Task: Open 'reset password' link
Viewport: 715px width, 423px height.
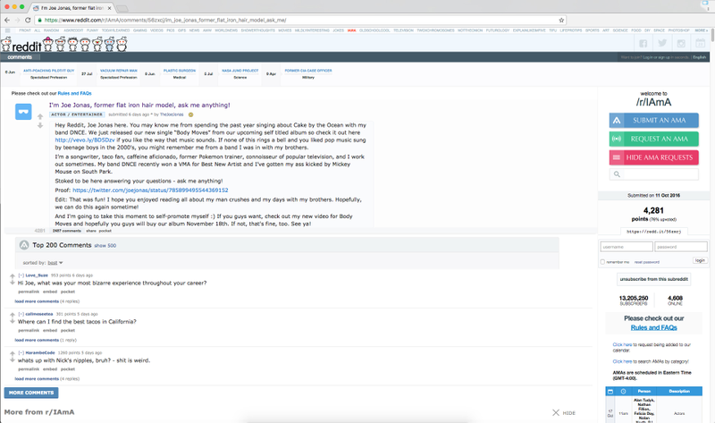Action: tap(646, 262)
